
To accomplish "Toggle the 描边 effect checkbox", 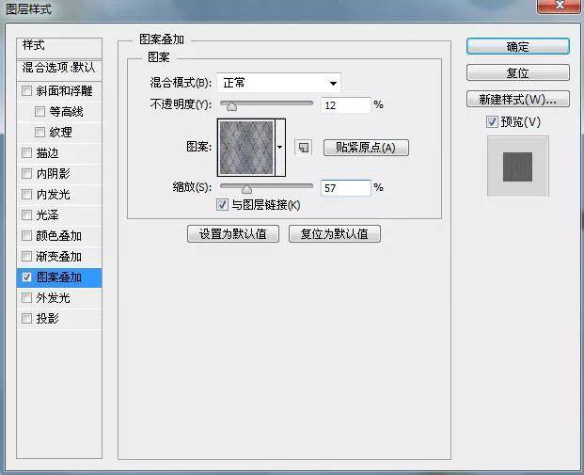I will [26, 153].
